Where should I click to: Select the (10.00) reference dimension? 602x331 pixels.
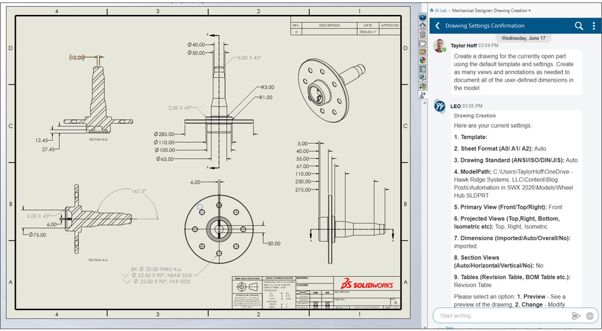coord(77,58)
